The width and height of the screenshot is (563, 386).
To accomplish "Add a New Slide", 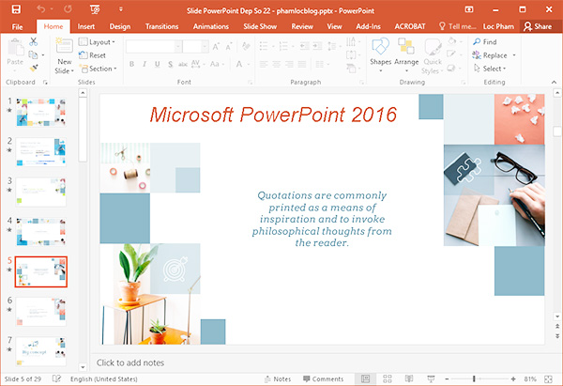I will tap(64, 55).
